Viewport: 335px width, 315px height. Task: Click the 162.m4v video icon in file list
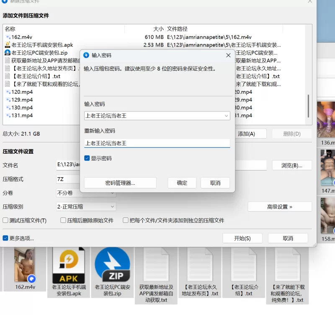8,37
